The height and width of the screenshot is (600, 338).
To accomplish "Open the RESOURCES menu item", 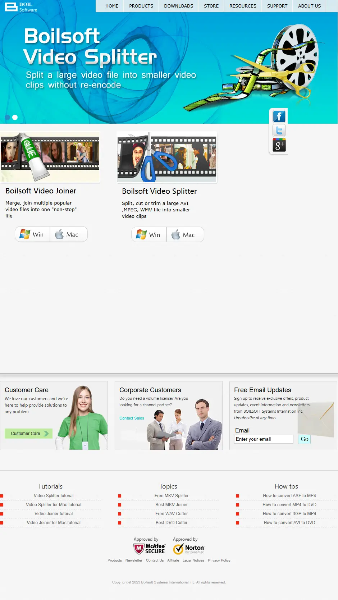I will tap(243, 6).
